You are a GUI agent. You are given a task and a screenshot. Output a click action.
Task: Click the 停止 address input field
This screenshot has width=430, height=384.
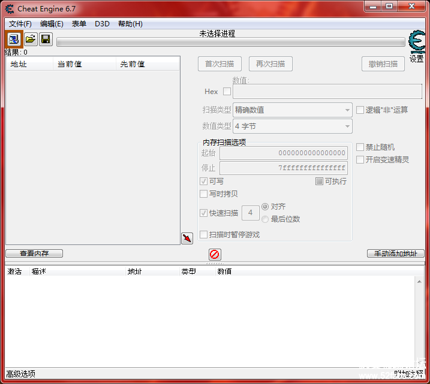[284, 168]
